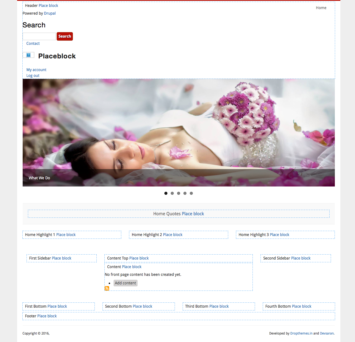Go to the fifth slide dot
The image size is (355, 342).
(191, 193)
